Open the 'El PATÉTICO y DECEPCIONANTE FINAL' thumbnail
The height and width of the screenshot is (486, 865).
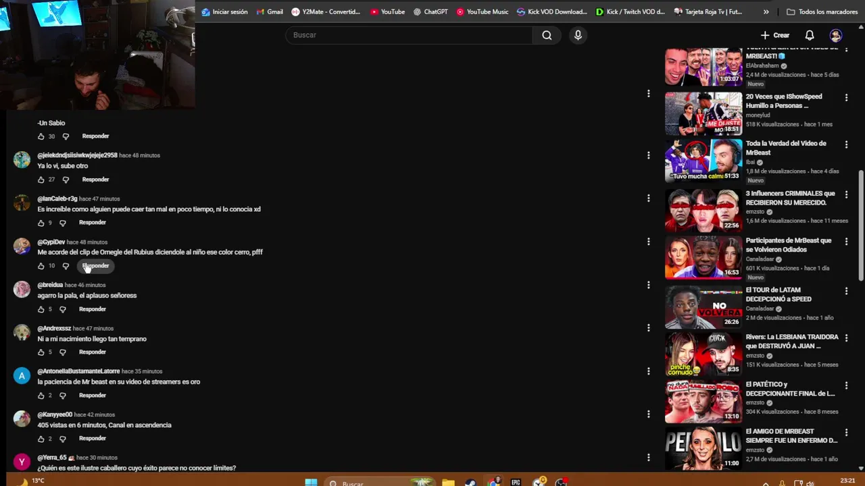click(703, 402)
